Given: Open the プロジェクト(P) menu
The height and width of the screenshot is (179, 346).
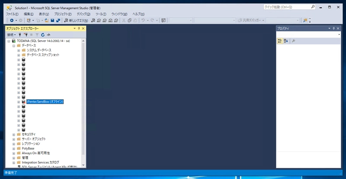Looking at the screenshot, I should pyautogui.click(x=63, y=14).
